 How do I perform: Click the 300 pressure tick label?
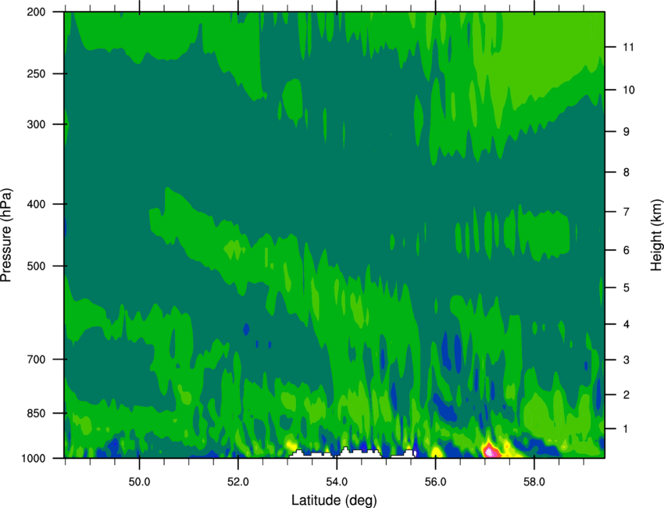[x=36, y=124]
